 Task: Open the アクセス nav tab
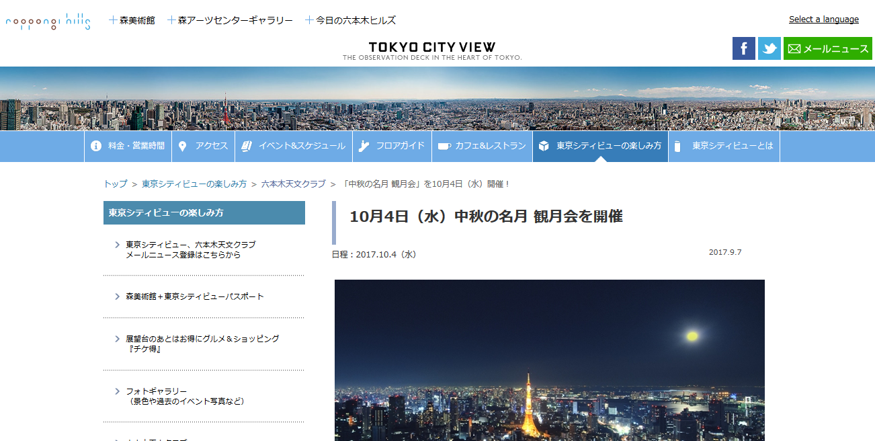(204, 146)
